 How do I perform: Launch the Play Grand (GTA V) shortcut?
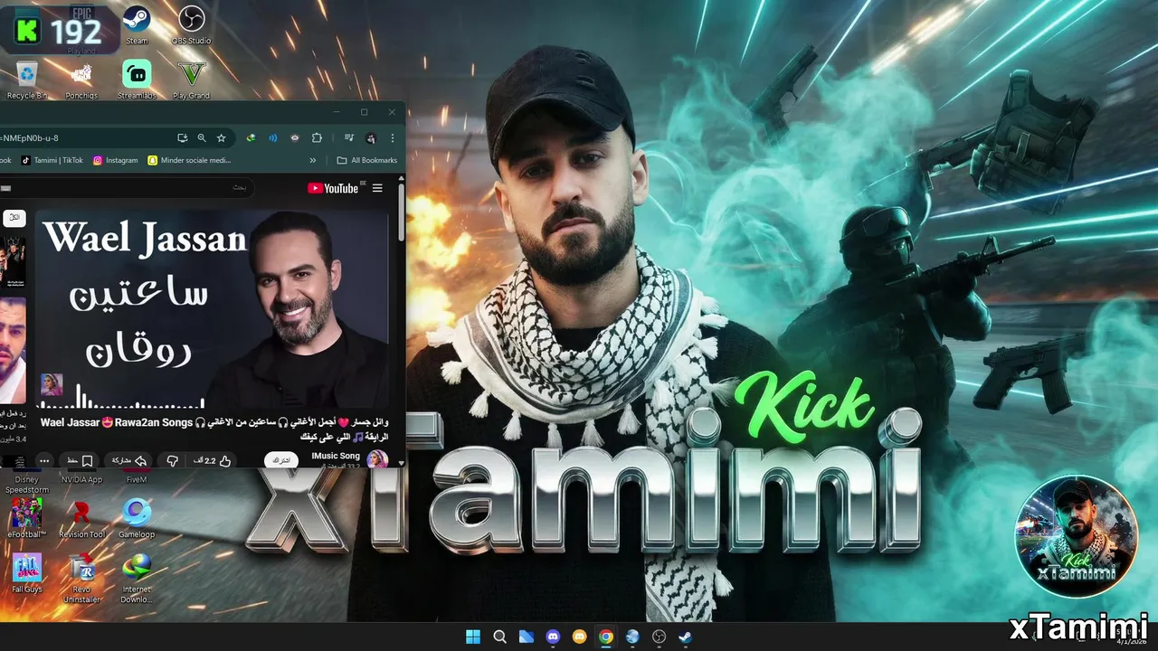pos(191,80)
